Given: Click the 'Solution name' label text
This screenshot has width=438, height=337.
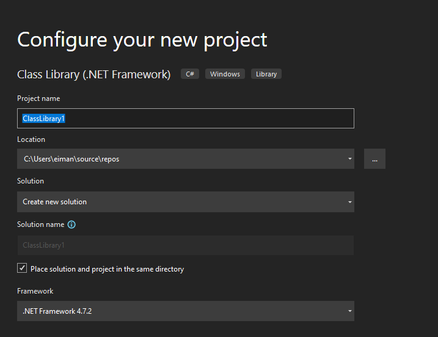Looking at the screenshot, I should pyautogui.click(x=40, y=224).
